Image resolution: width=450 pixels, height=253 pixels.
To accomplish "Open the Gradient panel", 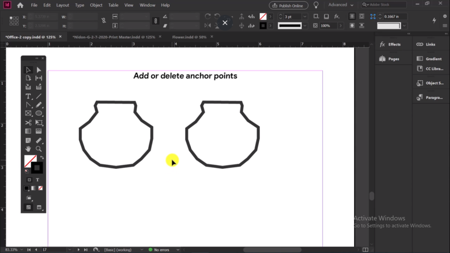I will 429,59.
